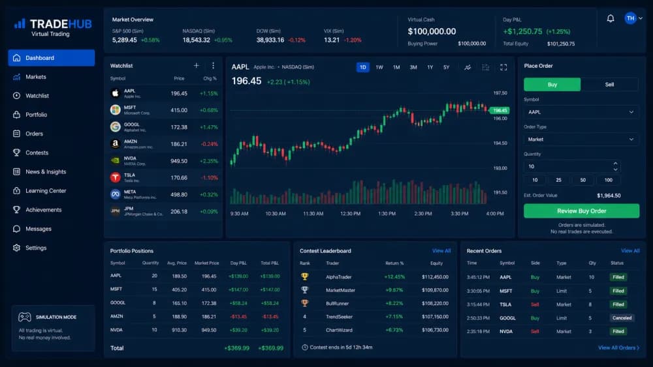Click the Messages chat bubble icon

(17, 229)
